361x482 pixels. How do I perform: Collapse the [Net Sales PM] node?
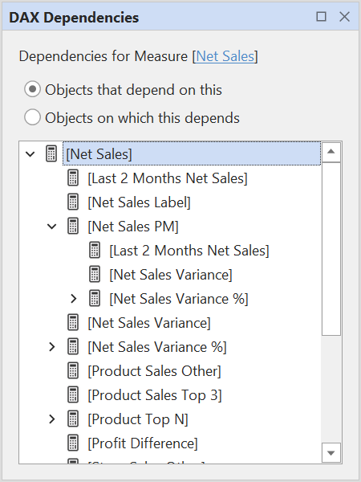pos(51,227)
